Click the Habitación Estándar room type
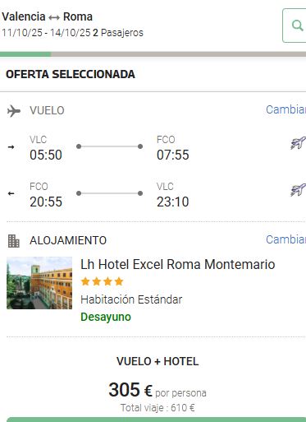 tap(131, 299)
